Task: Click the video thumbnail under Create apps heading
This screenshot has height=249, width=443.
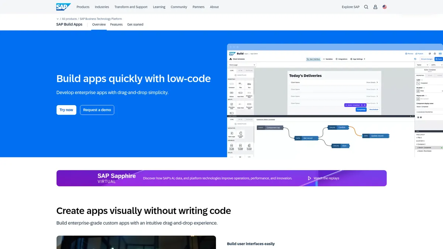Action: tap(136, 242)
